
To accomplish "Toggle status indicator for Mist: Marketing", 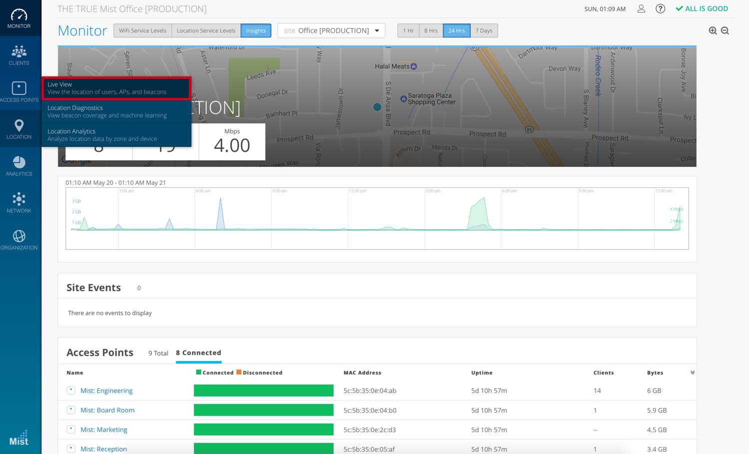I will click(71, 430).
